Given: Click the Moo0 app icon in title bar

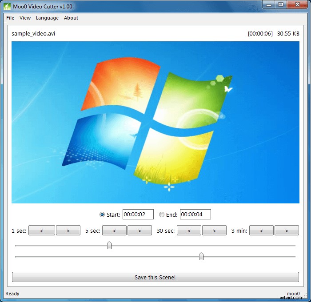Looking at the screenshot, I should 7,6.
